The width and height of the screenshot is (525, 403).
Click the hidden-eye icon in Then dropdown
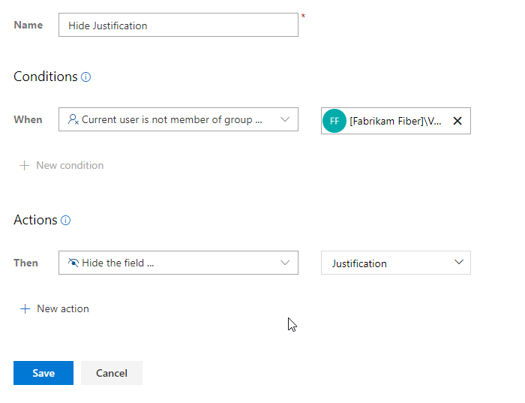tap(73, 263)
